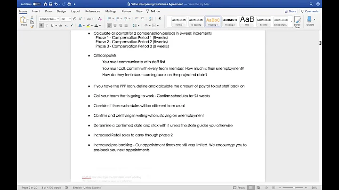
Task: Align text right
Action: pos(121,25)
